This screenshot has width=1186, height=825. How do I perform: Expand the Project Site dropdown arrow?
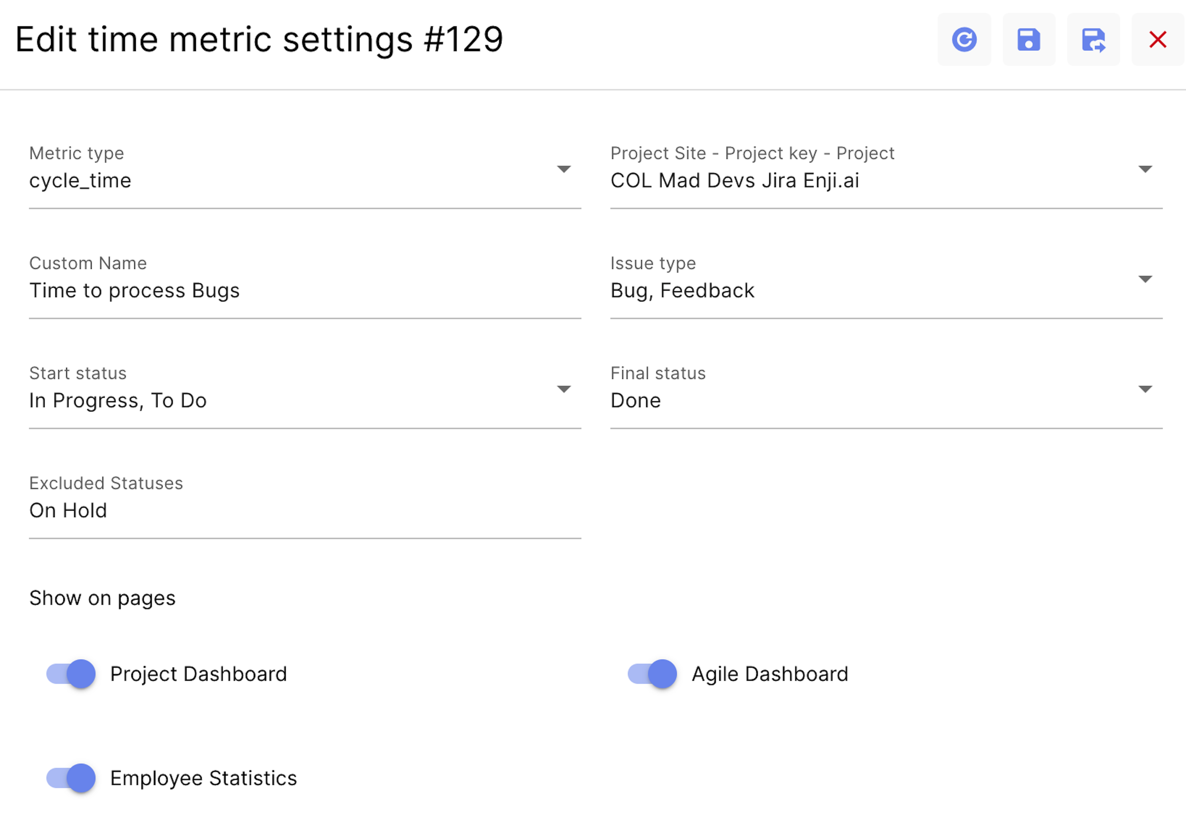point(1145,169)
